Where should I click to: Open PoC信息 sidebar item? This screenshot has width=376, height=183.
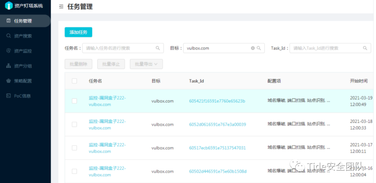pyautogui.click(x=23, y=96)
